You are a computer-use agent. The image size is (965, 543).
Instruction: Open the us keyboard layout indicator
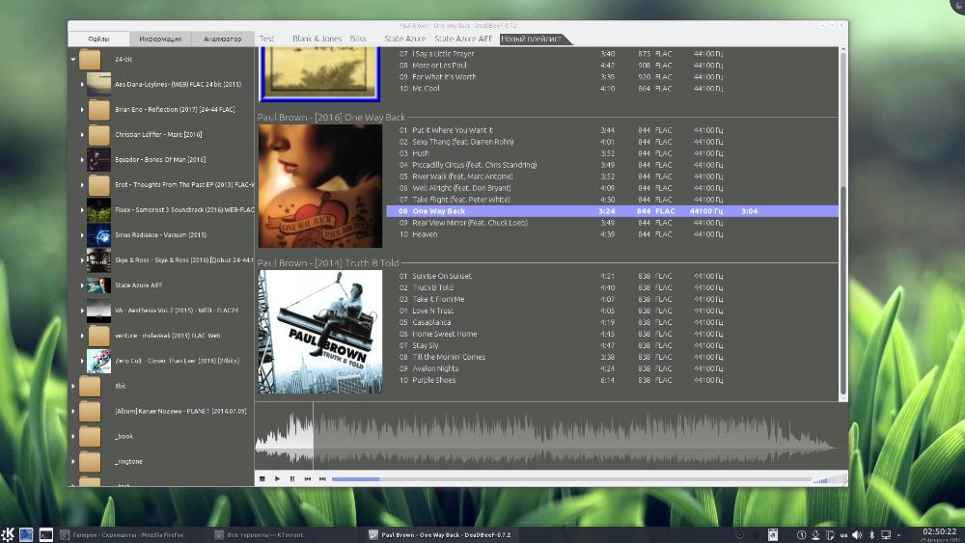click(x=843, y=535)
